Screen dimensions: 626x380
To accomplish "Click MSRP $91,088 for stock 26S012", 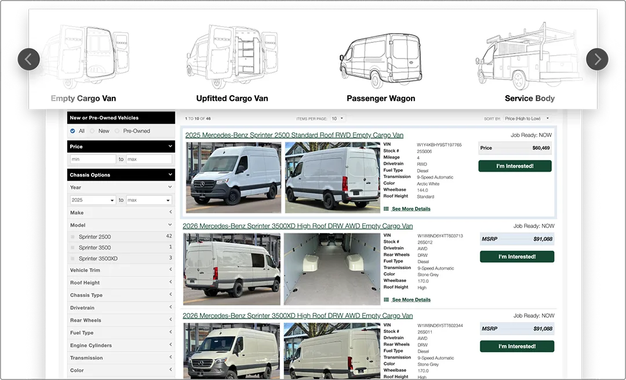I will [x=517, y=239].
